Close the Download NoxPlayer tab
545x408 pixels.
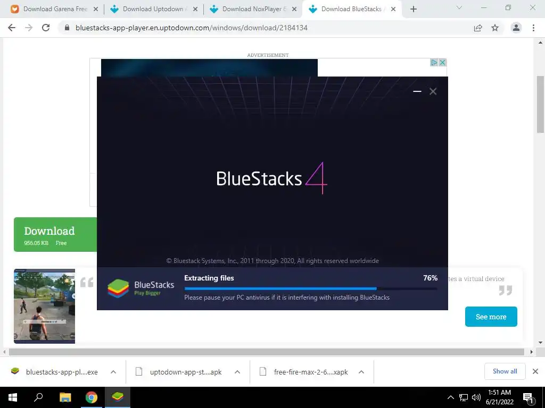click(x=294, y=10)
